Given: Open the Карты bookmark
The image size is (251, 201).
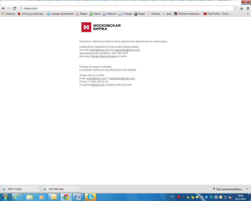Looking at the screenshot, I should click(x=95, y=14).
